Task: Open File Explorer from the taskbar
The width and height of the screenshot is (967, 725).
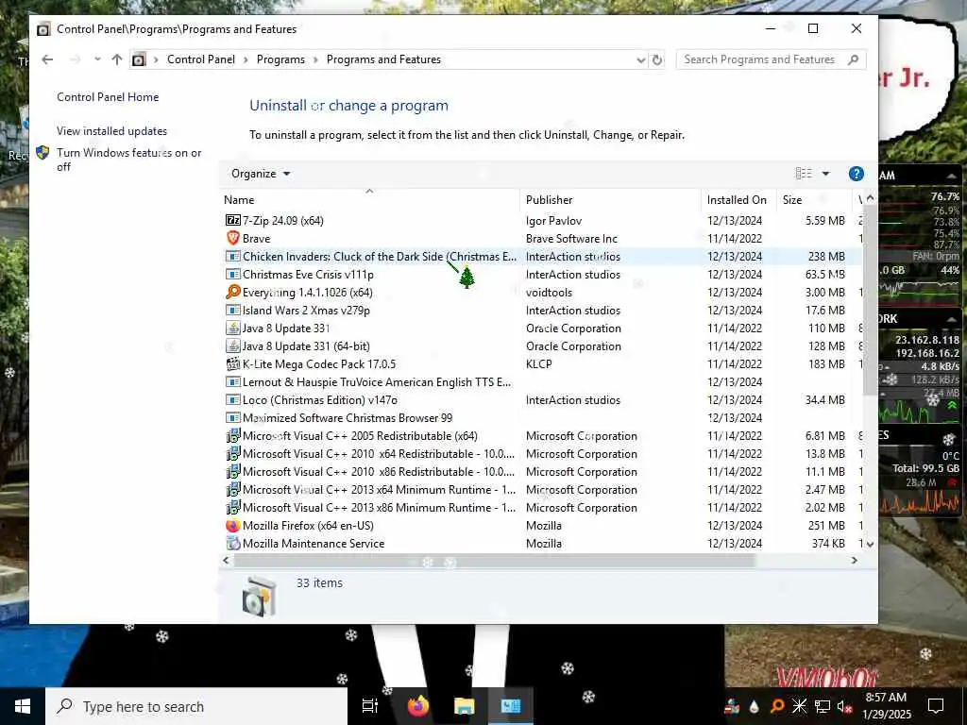Action: [465, 706]
